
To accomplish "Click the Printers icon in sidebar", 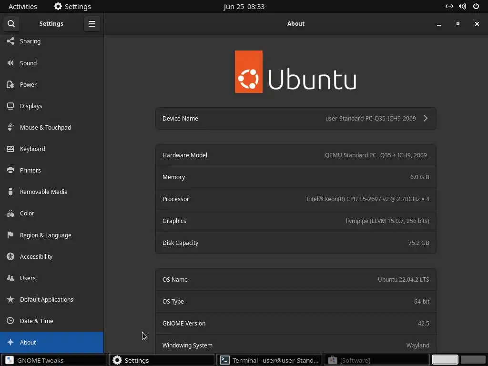I will coord(10,170).
